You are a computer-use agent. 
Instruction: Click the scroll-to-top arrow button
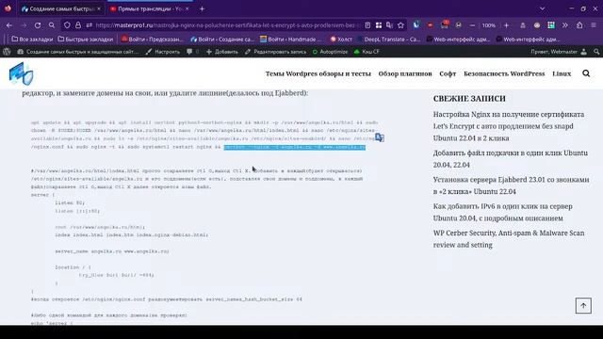click(583, 305)
